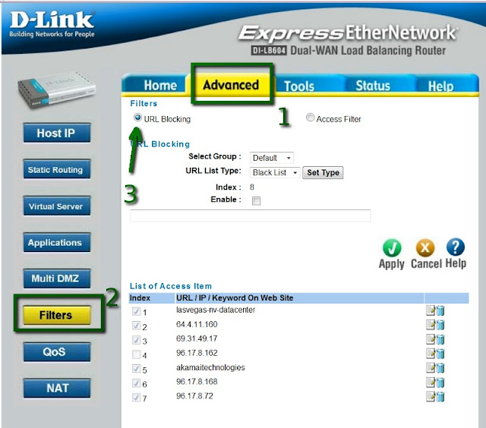
Task: Open the NAT section
Action: 57,388
